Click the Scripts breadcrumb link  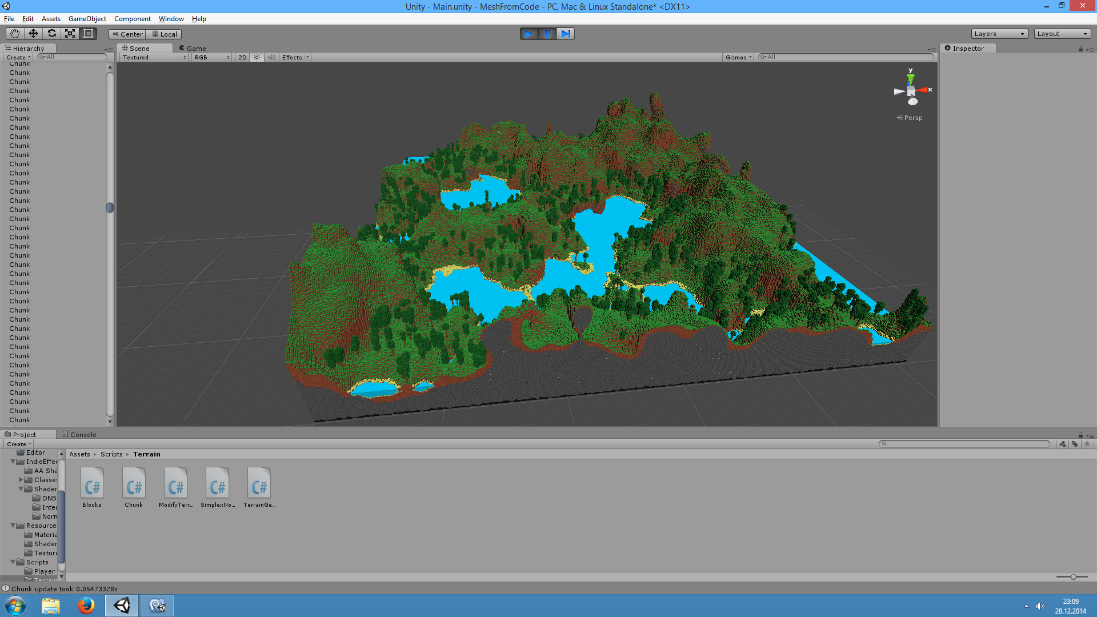(x=111, y=454)
